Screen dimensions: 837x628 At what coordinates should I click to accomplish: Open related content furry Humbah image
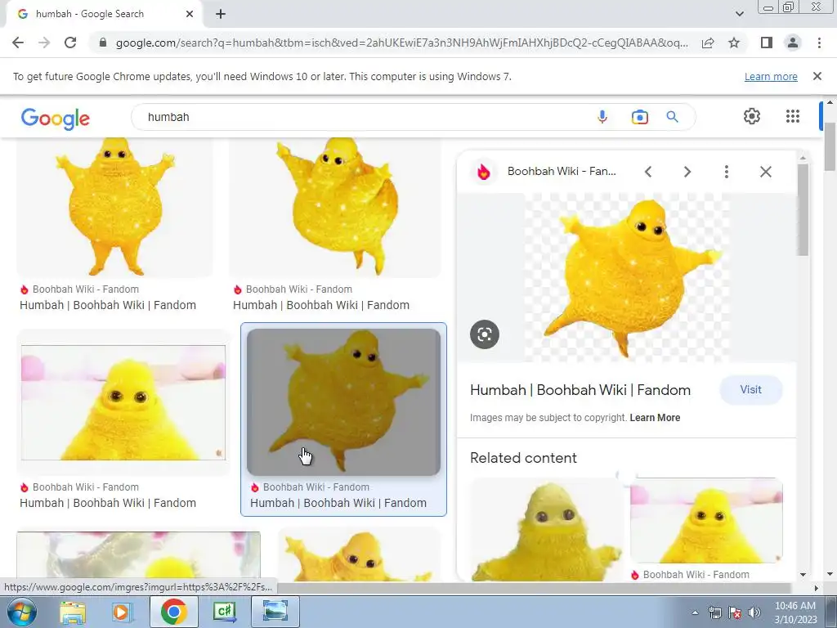[547, 530]
